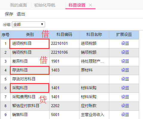Select the 差异科目 category cell
This screenshot has width=143, height=119.
pyautogui.click(x=30, y=61)
